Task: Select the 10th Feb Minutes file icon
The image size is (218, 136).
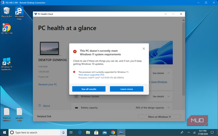Action: point(6,114)
